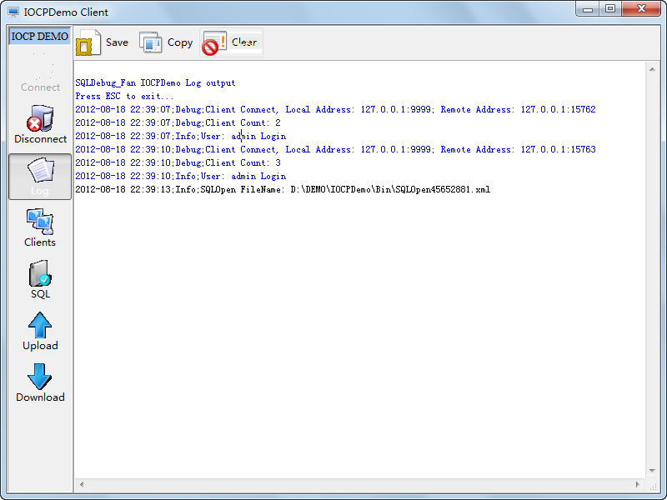Select the IOCP DEMO header tab
The image size is (667, 500).
coord(40,36)
